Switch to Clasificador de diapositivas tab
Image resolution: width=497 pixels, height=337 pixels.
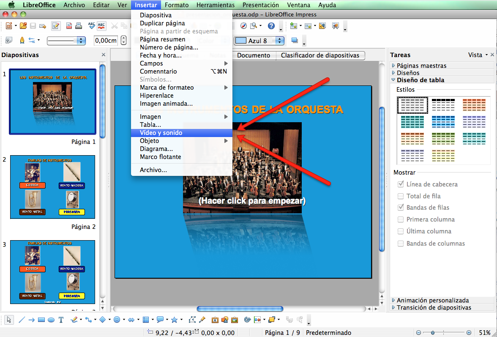pyautogui.click(x=320, y=55)
